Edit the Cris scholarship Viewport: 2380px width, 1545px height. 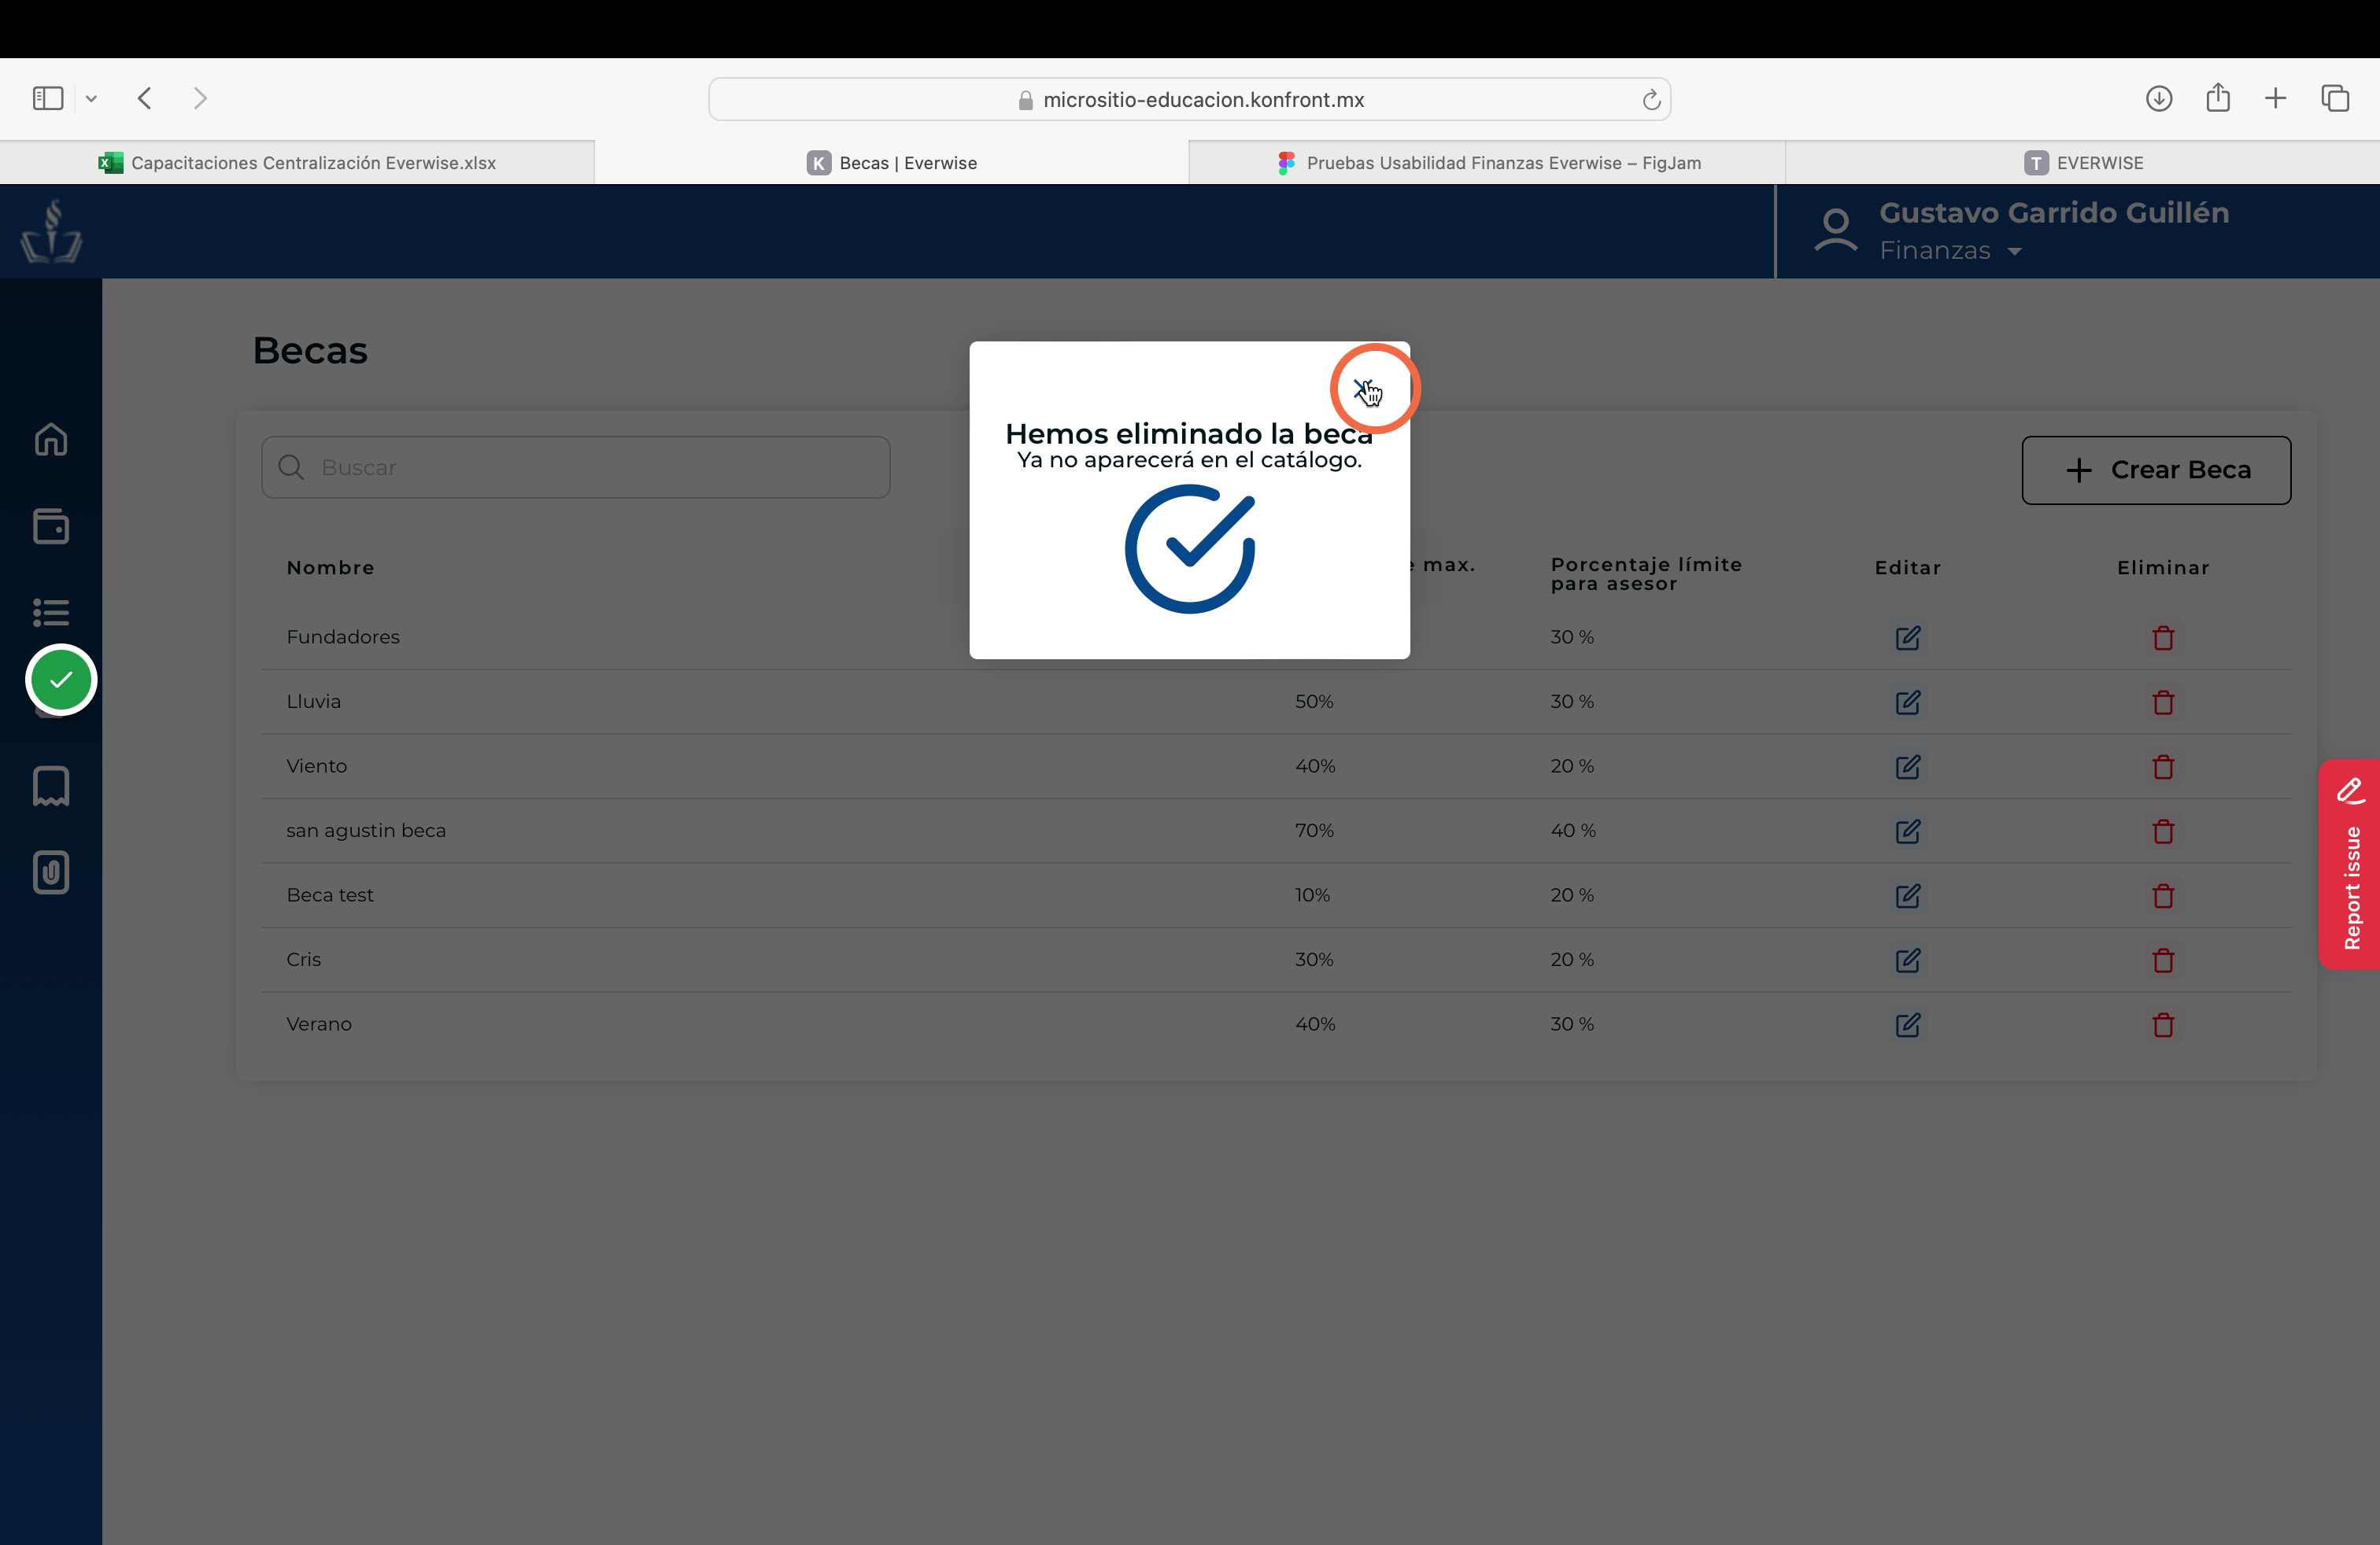tap(1907, 960)
